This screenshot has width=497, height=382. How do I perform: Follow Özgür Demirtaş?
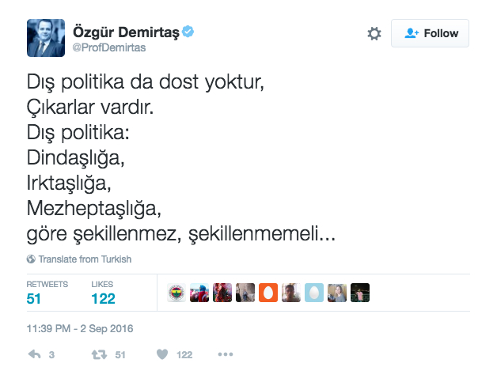pyautogui.click(x=430, y=33)
